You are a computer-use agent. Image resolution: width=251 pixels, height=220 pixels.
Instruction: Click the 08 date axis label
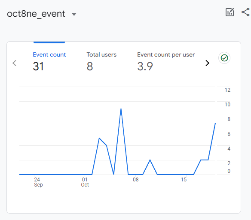coord(135,180)
